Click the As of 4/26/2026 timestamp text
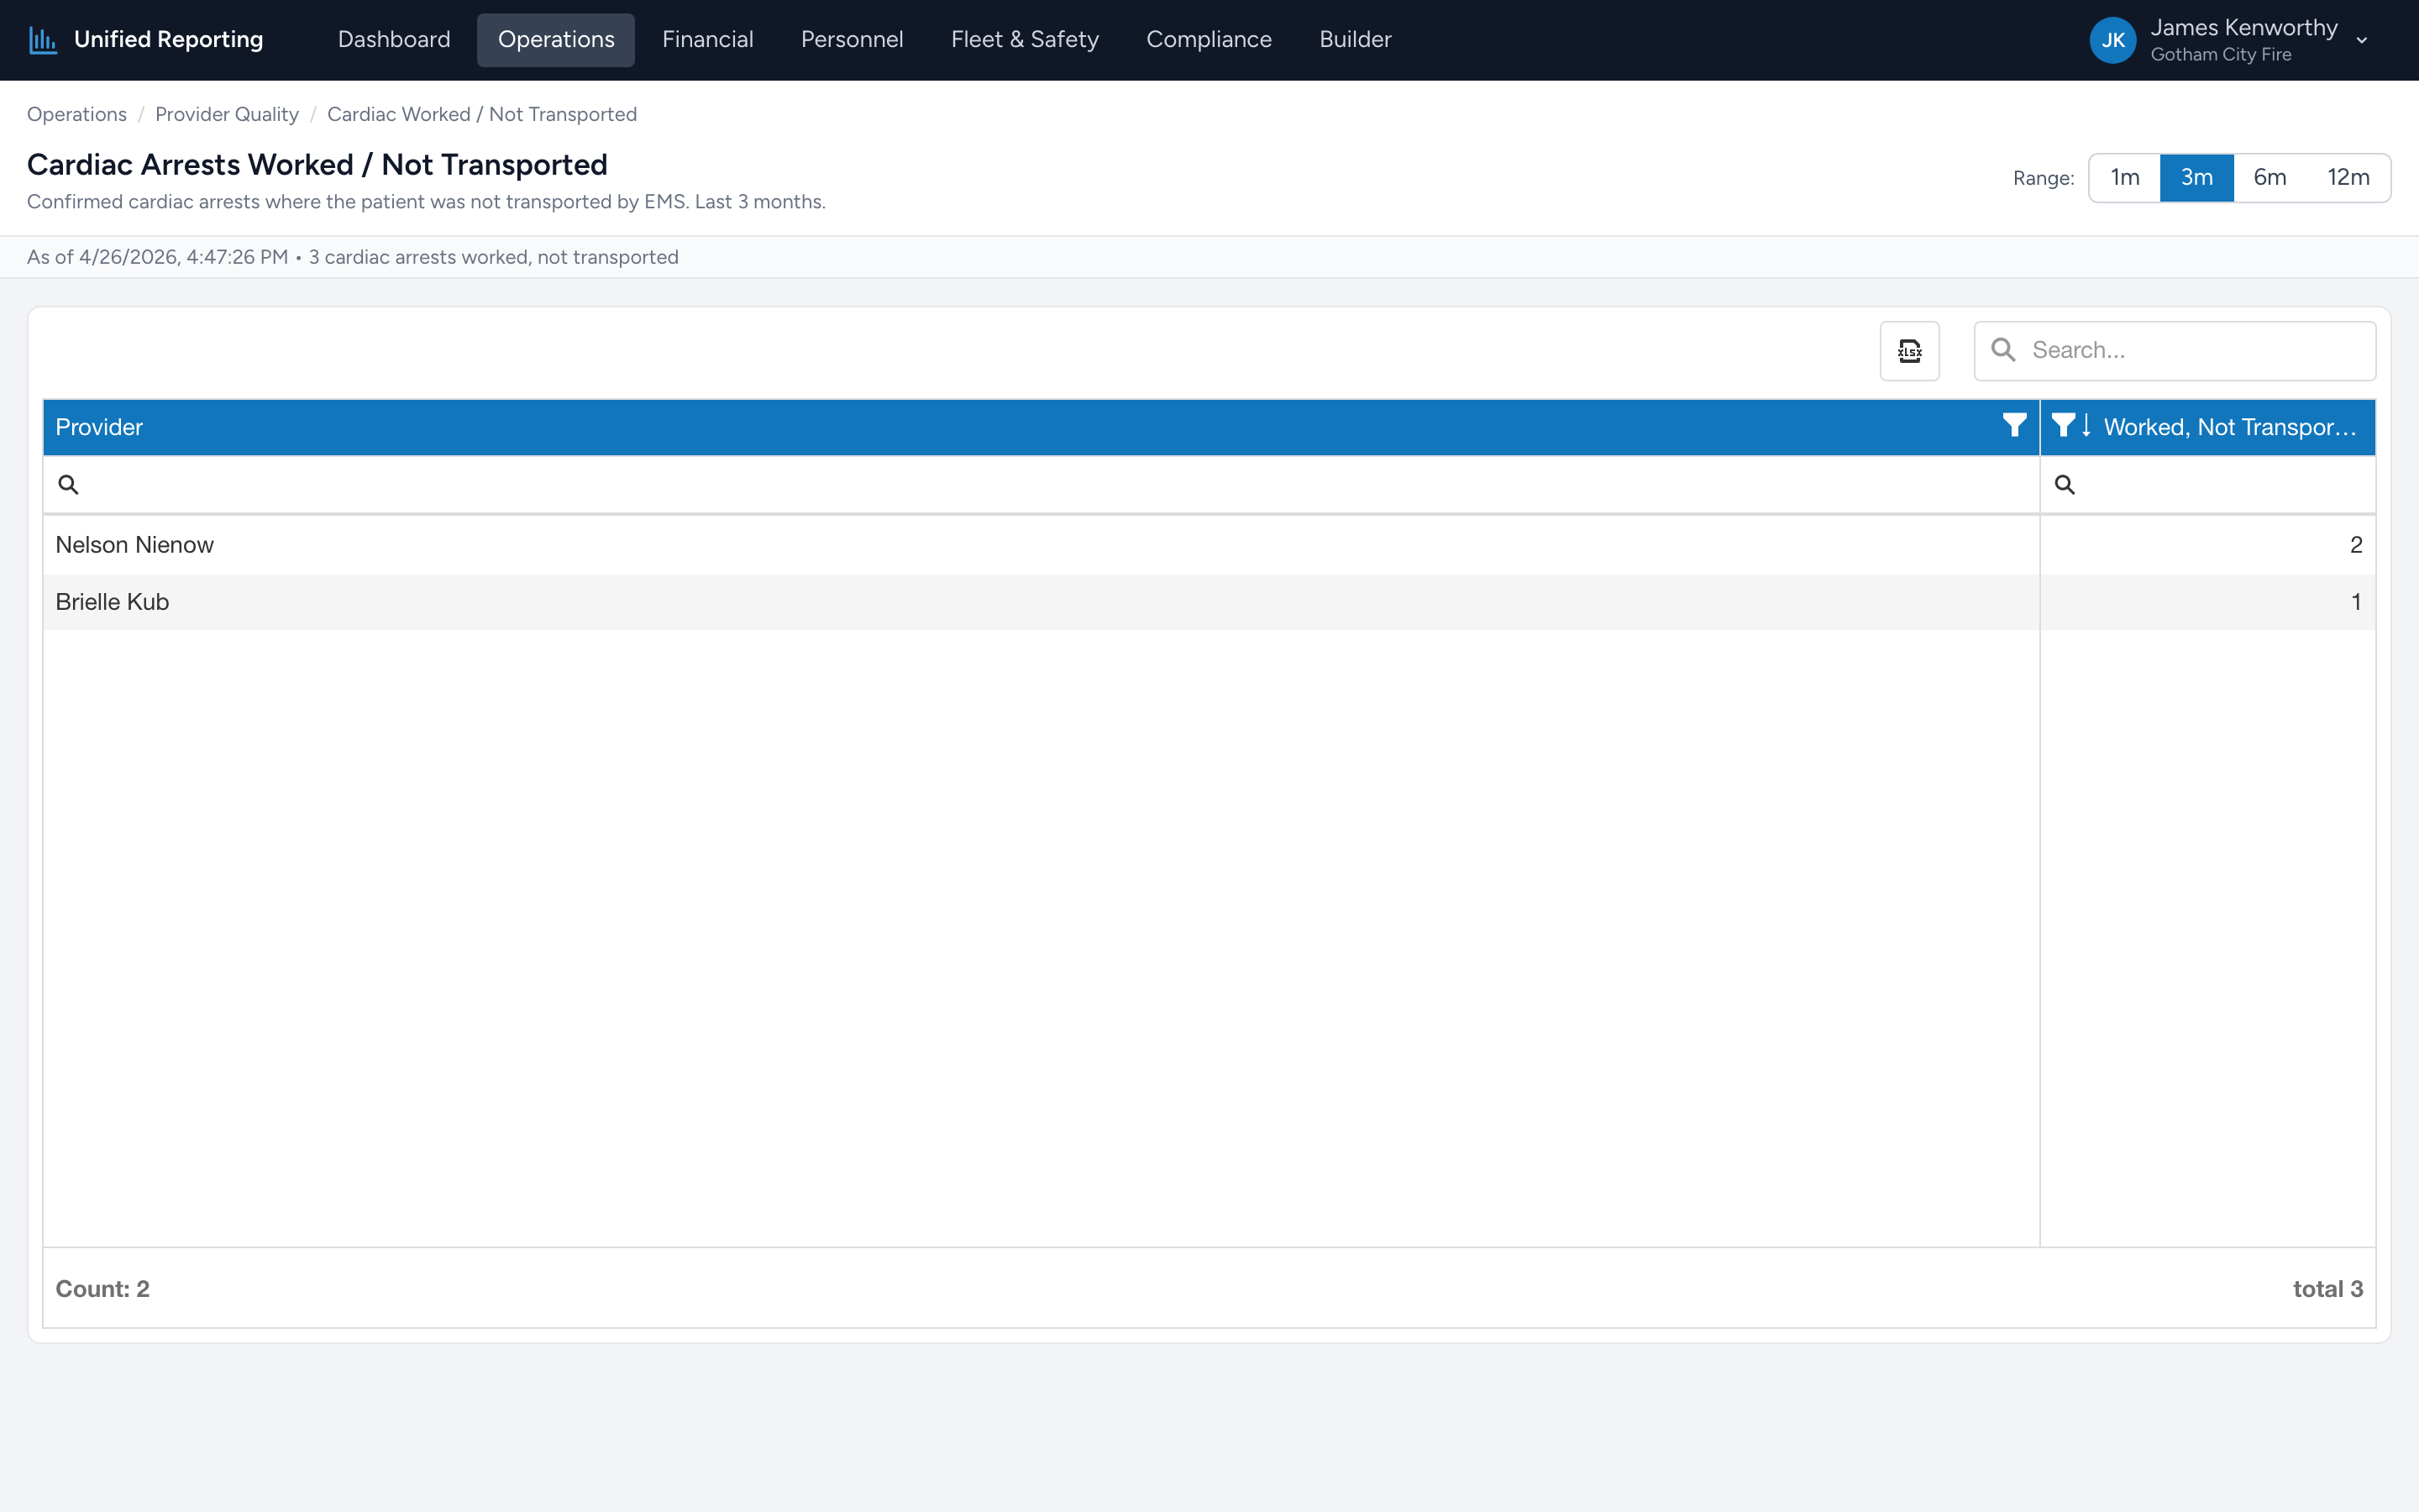The width and height of the screenshot is (2419, 1512). coord(157,257)
